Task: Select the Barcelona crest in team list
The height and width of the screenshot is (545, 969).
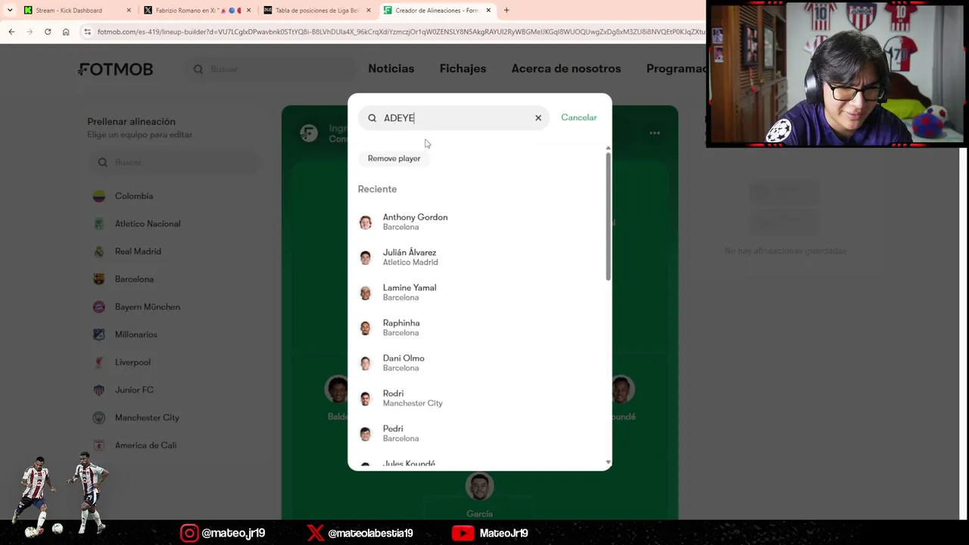Action: 98,279
